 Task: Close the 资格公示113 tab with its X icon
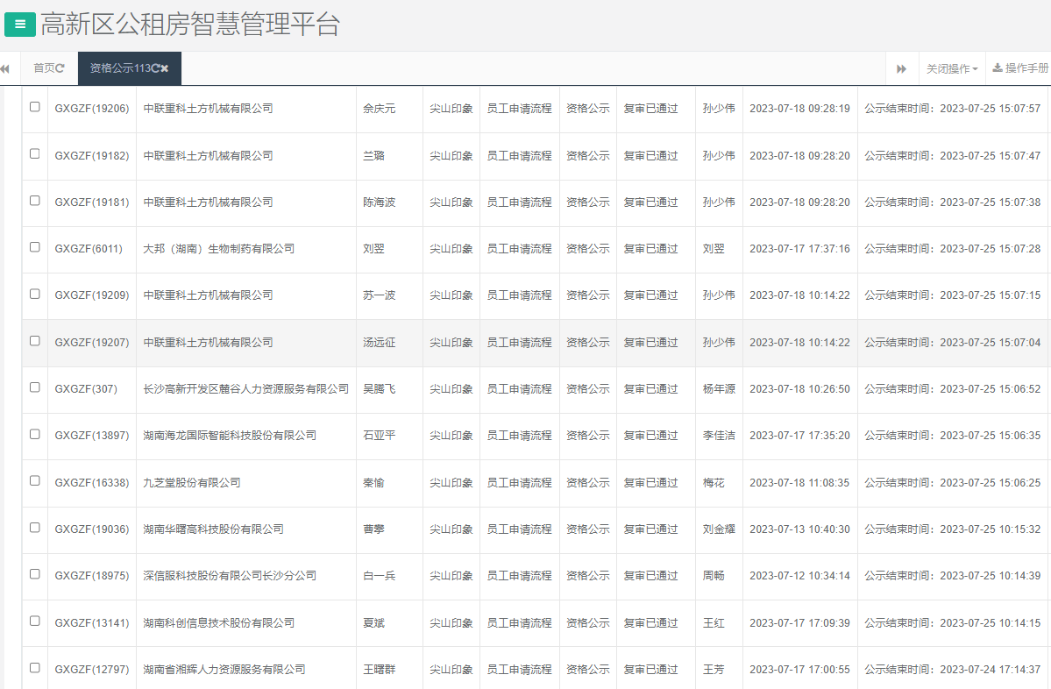tap(164, 68)
